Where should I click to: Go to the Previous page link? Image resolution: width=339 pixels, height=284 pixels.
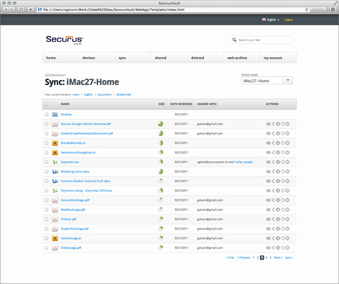[x=244, y=258]
